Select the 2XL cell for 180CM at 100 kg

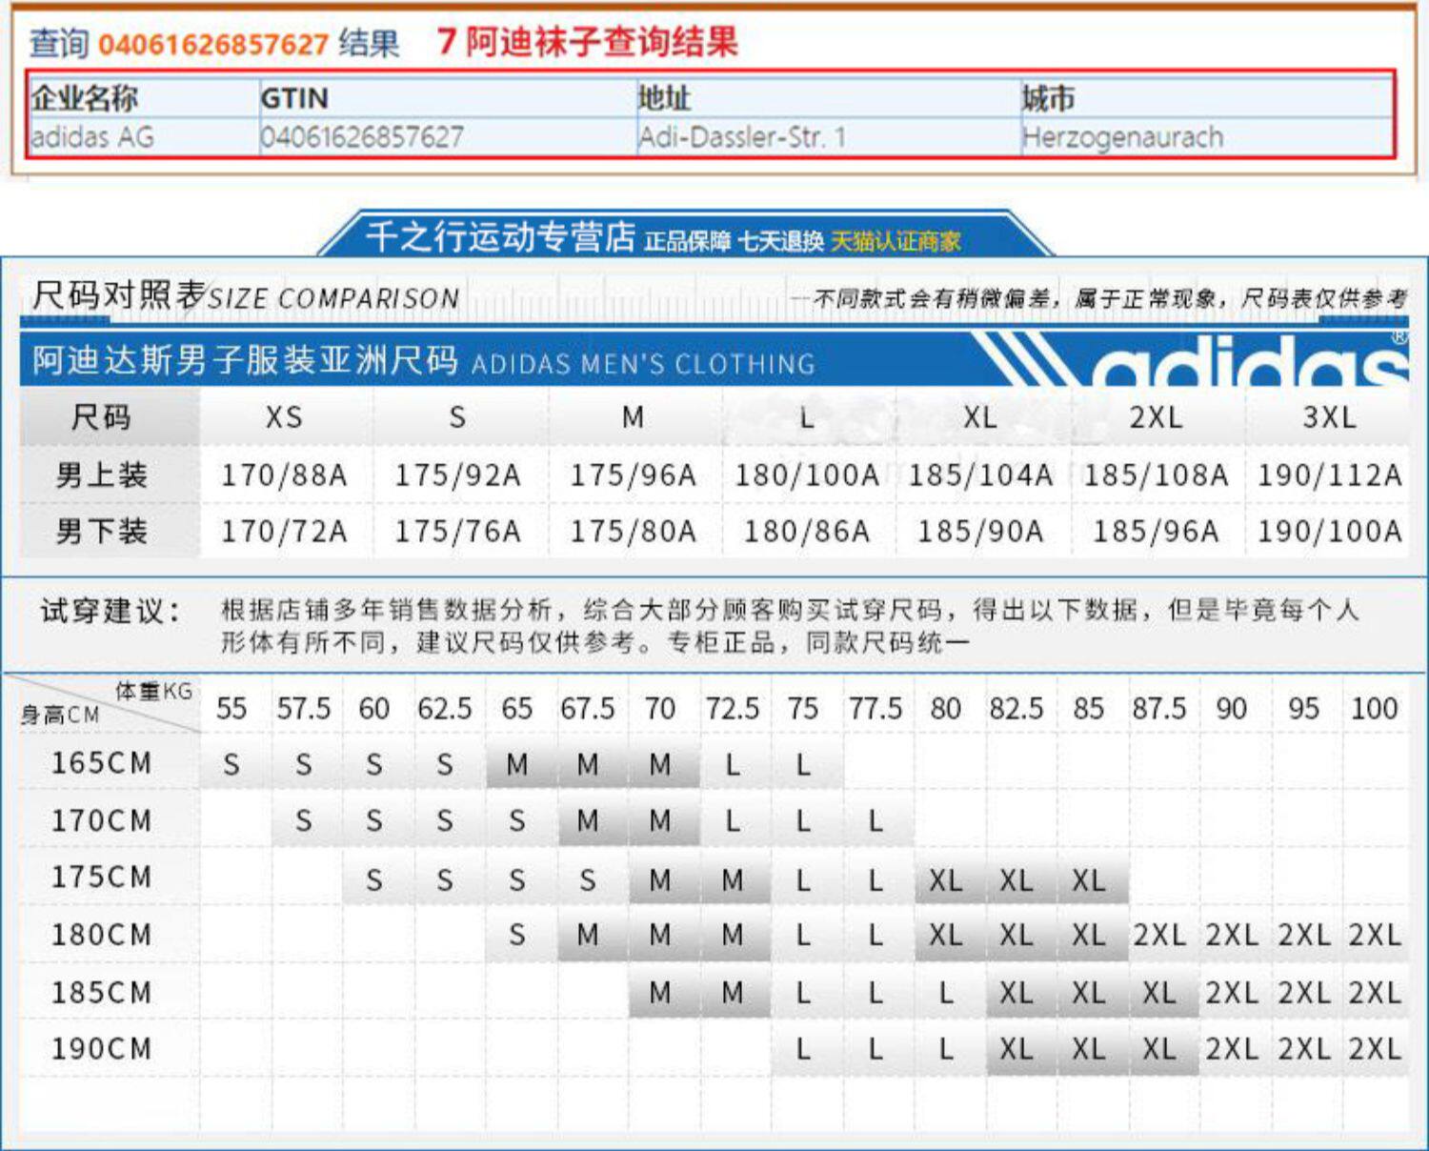click(x=1375, y=936)
